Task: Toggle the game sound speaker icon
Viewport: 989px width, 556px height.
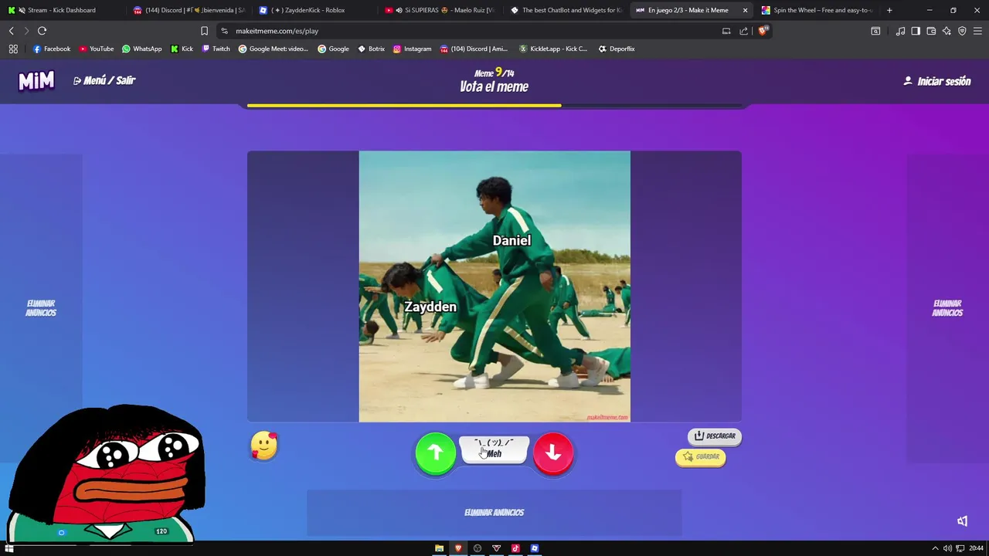Action: [962, 521]
